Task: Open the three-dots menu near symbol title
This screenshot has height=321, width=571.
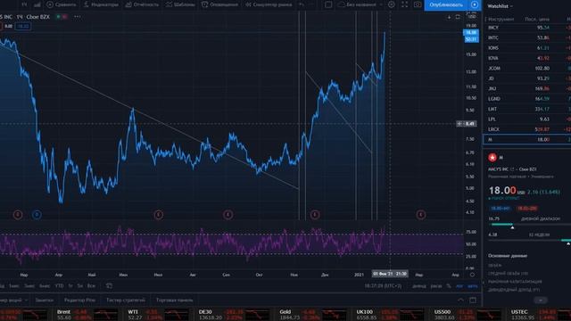Action: [x=78, y=17]
